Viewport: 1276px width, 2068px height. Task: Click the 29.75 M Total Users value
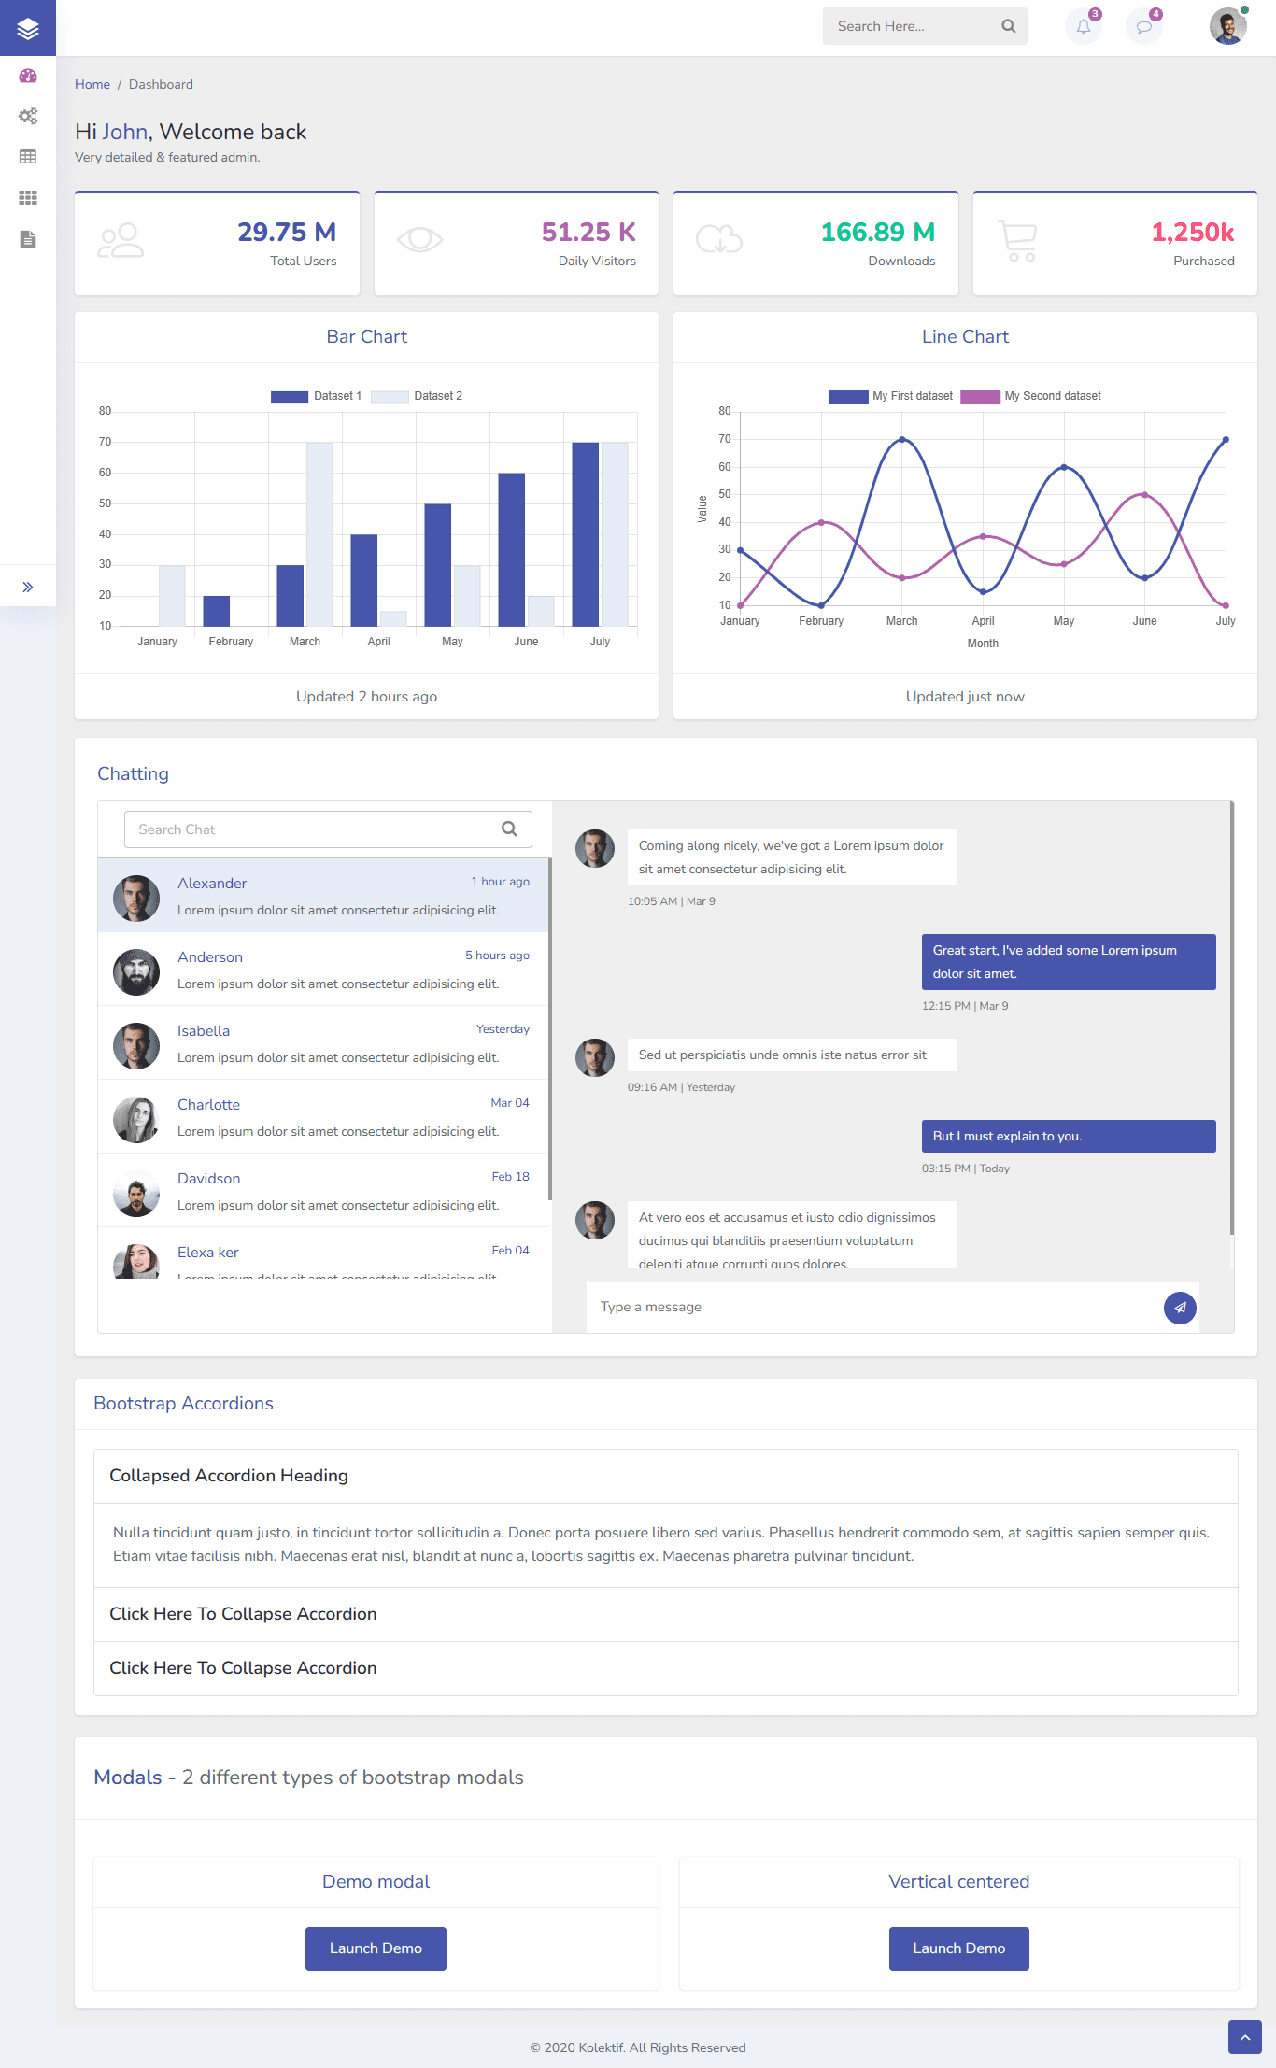[287, 232]
